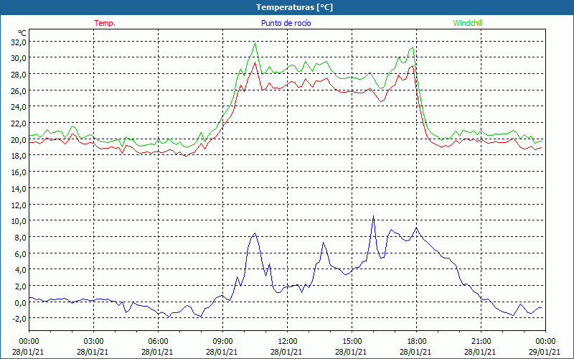
Task: Click the 18:00 time axis label
Action: pos(416,341)
